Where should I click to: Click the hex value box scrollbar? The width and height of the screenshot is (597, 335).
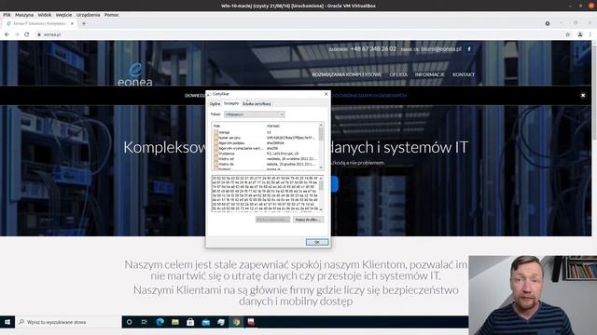[321, 194]
